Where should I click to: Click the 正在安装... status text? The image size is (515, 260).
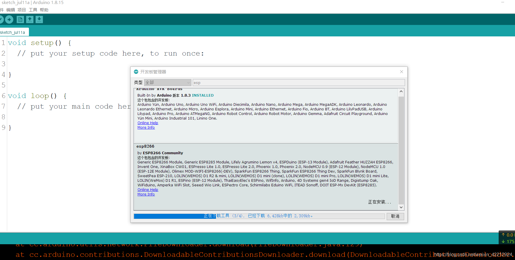click(x=380, y=202)
